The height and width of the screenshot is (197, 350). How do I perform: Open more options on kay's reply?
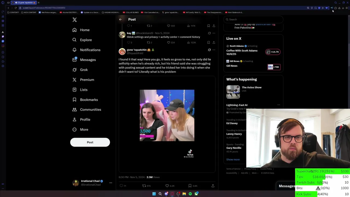pyautogui.click(x=214, y=33)
